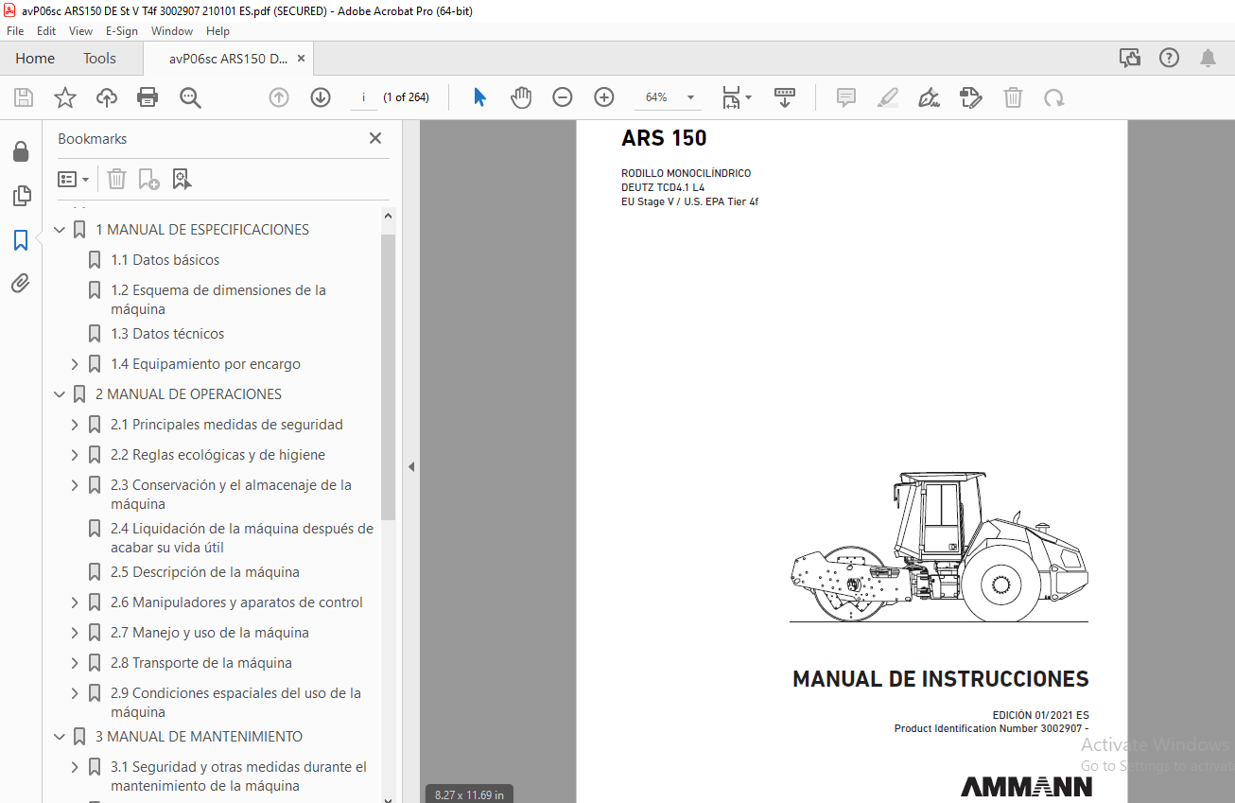Zoom in with the plus icon
The width and height of the screenshot is (1235, 803).
(x=604, y=97)
